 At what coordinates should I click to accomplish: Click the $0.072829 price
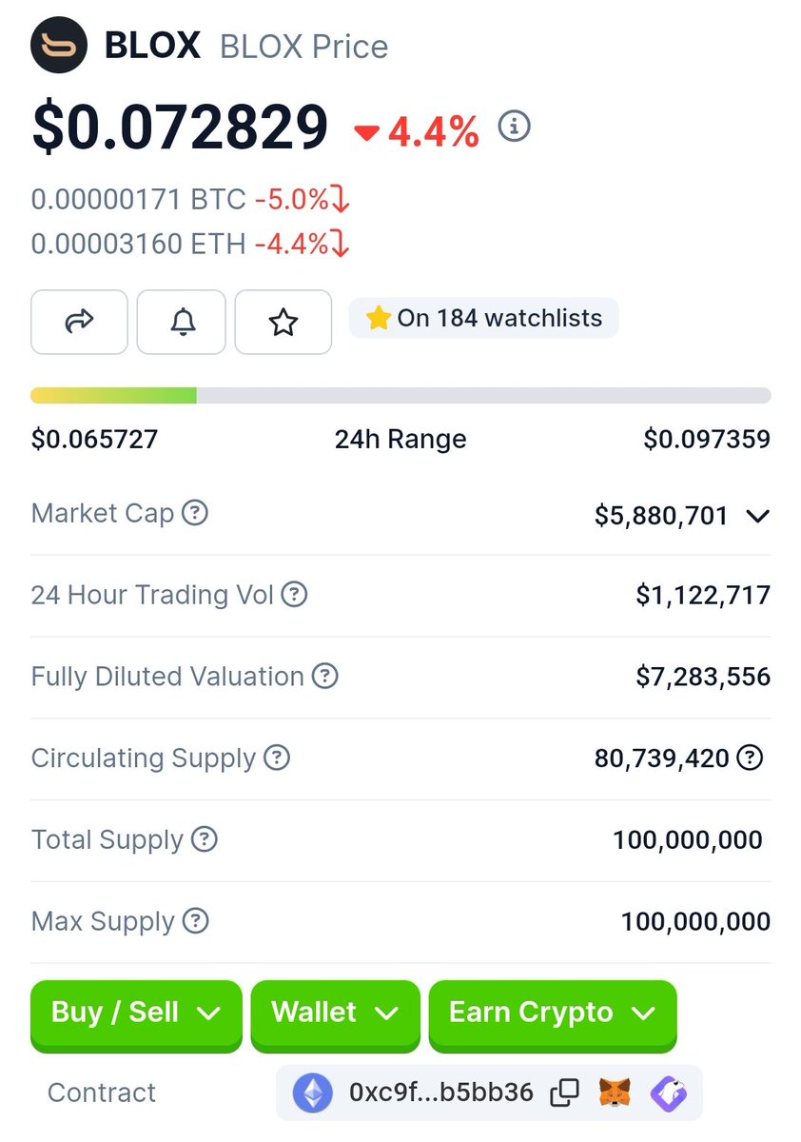[x=180, y=127]
